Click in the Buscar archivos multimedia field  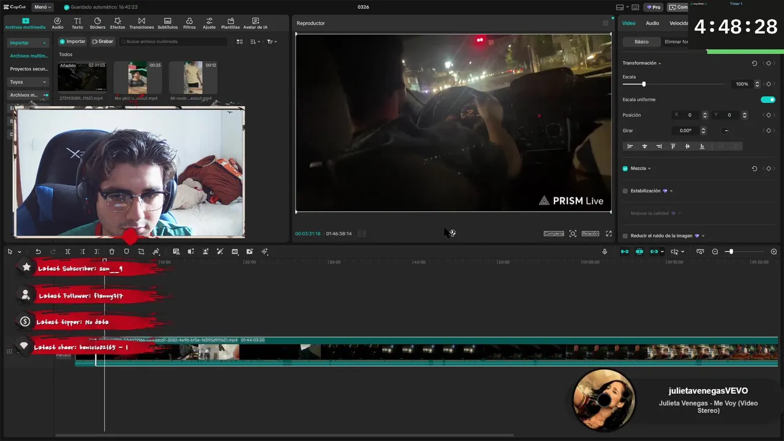(x=173, y=42)
